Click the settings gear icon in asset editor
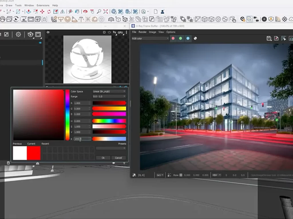The height and width of the screenshot is (219, 293). tap(18, 35)
